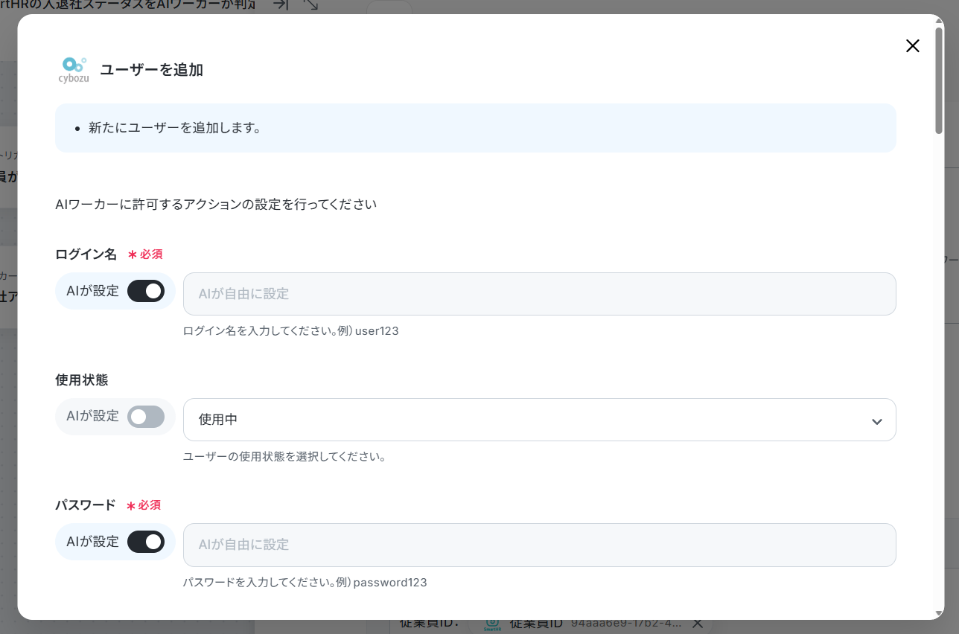Click the 新たにユーザーを追加します。 info text
The height and width of the screenshot is (634, 959).
(174, 128)
